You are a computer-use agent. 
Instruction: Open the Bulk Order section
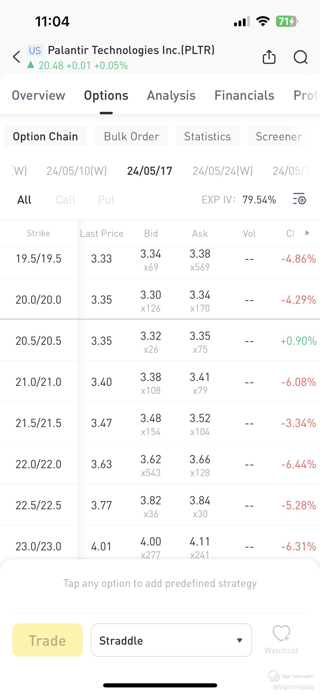pos(132,136)
